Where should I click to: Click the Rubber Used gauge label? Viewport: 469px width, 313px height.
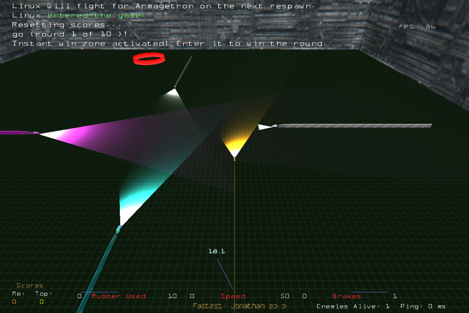click(x=118, y=296)
